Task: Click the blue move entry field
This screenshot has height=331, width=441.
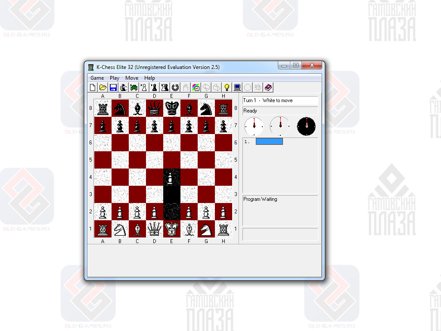Action: point(269,141)
